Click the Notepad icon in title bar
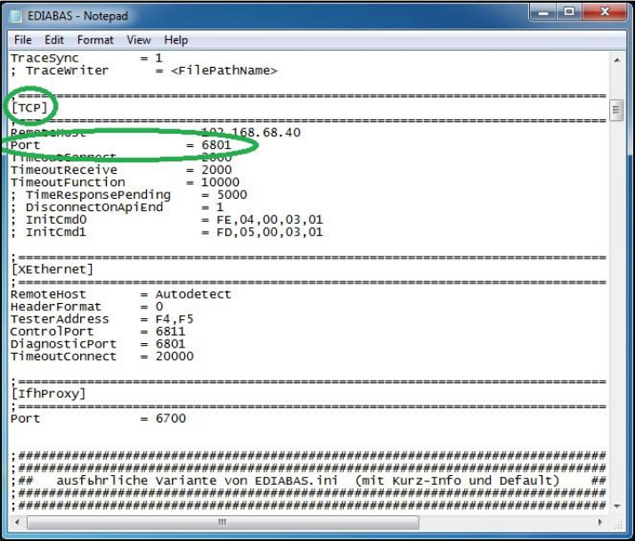 point(16,16)
